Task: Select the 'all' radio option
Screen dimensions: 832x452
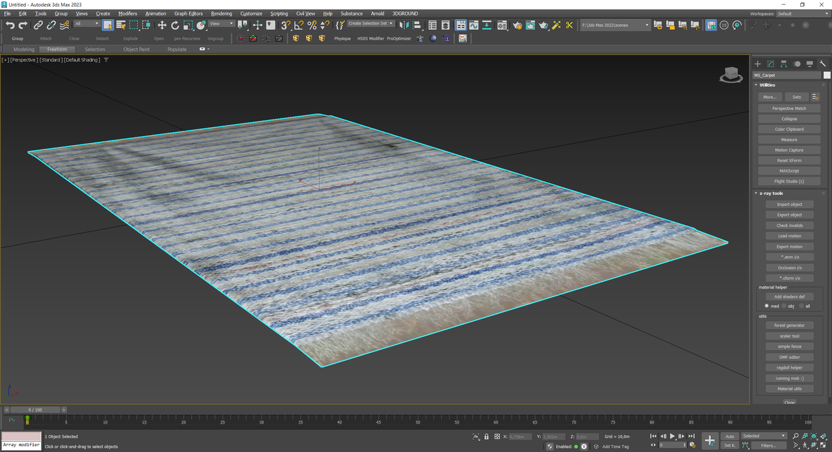Action: click(x=801, y=306)
